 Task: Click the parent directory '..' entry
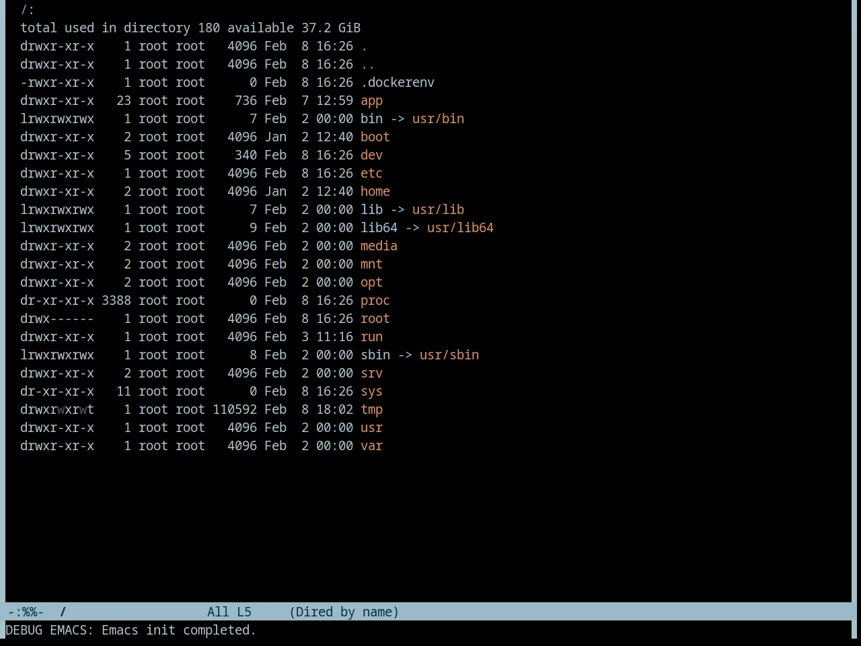pos(368,65)
